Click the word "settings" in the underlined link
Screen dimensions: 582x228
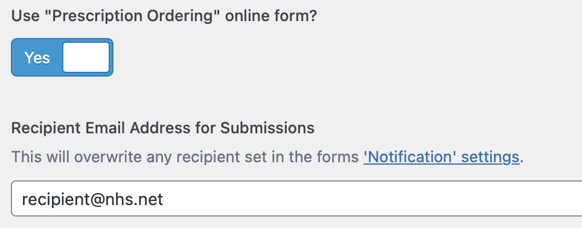click(x=490, y=157)
